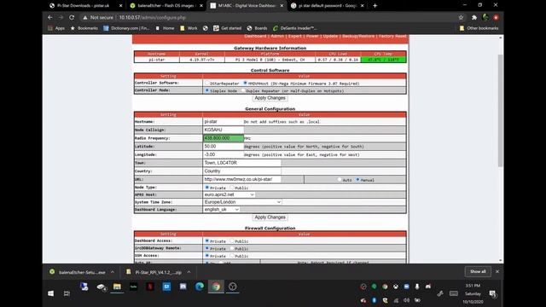Open the System Time Zone dropdown
The image size is (546, 307).
tap(242, 202)
